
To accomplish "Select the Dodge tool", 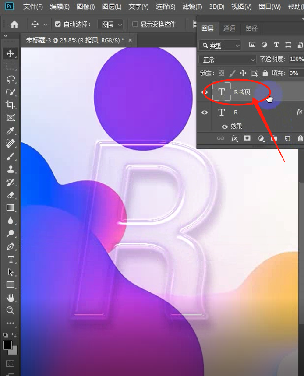I will pyautogui.click(x=11, y=233).
